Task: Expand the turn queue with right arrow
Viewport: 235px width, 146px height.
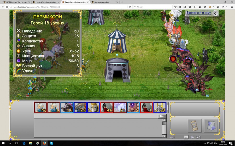Action: (168, 107)
